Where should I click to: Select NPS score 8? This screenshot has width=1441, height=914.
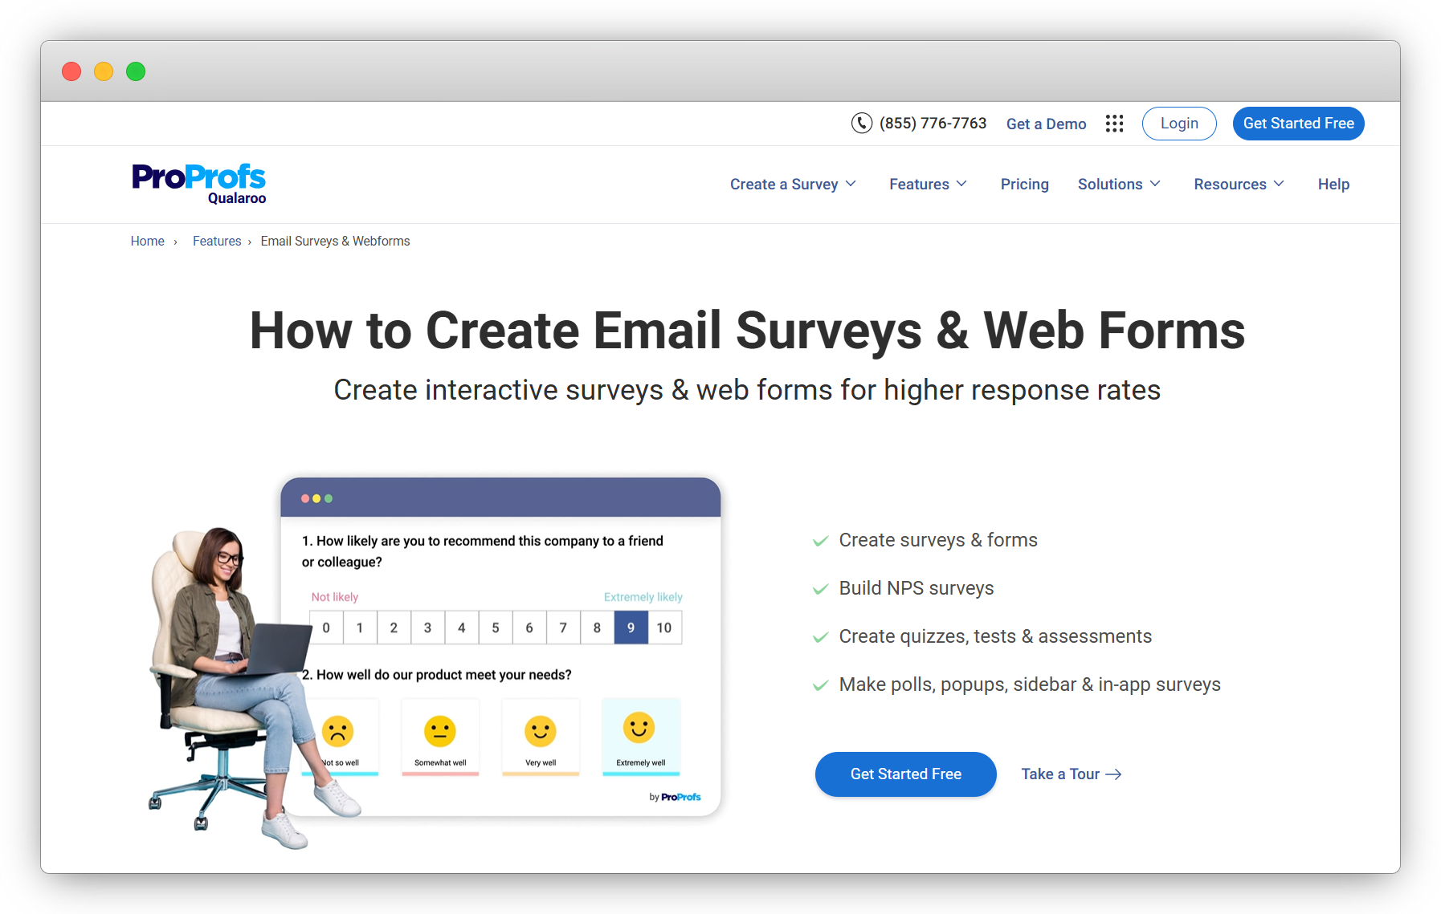coord(597,628)
